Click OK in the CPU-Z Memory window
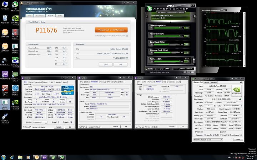 183,127
